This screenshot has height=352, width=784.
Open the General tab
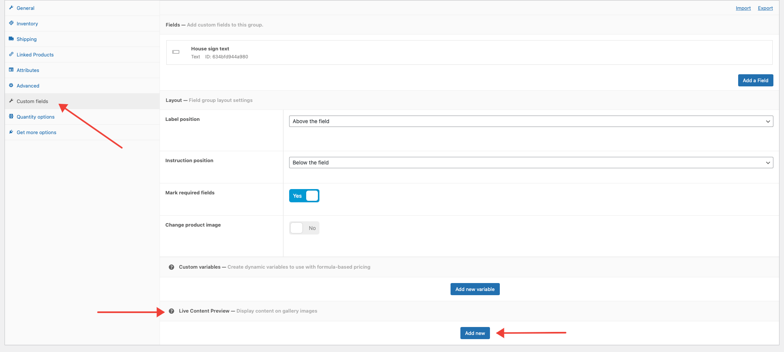pyautogui.click(x=82, y=8)
